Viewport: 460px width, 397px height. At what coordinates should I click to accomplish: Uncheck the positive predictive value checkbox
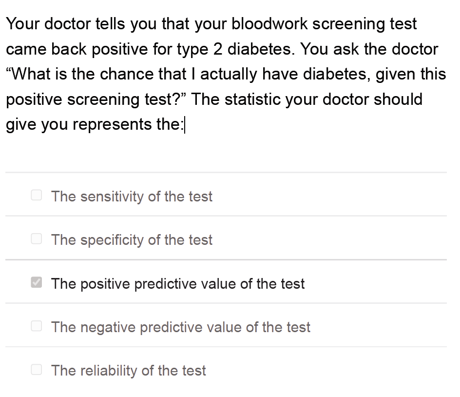(37, 283)
